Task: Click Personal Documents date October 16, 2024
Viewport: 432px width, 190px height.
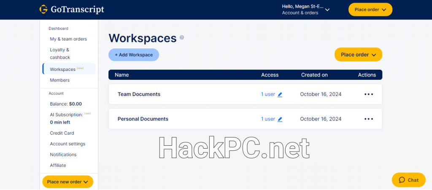Action: click(x=321, y=119)
